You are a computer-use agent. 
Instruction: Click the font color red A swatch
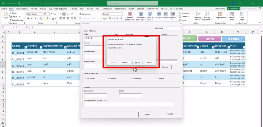tap(53, 19)
